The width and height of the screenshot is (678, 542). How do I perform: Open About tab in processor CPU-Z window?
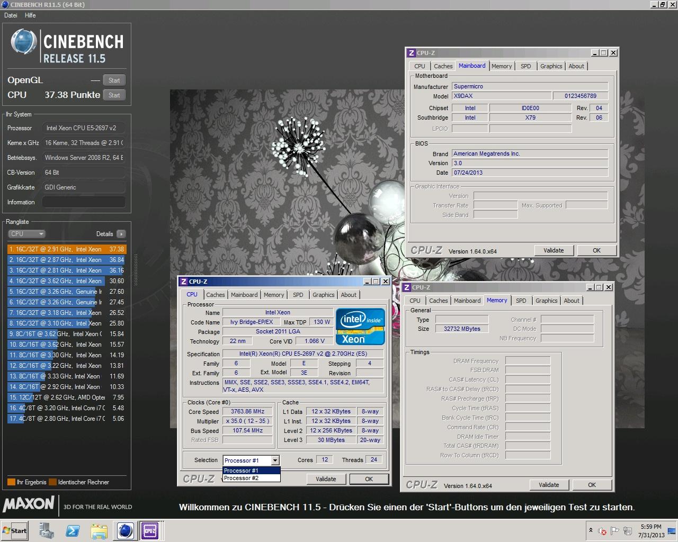coord(349,295)
